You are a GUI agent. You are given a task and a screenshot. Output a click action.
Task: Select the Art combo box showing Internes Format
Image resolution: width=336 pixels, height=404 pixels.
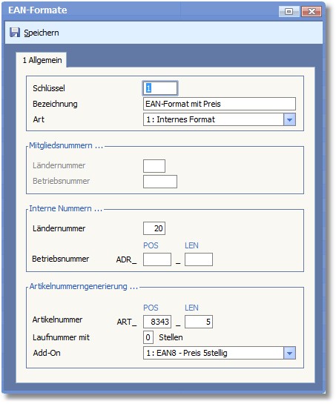coord(220,119)
